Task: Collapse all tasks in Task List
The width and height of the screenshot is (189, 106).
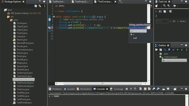Action: pyautogui.click(x=165, y=11)
